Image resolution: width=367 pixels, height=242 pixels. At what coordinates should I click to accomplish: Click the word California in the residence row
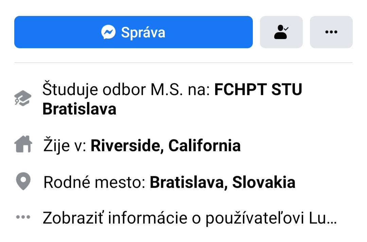pos(205,145)
